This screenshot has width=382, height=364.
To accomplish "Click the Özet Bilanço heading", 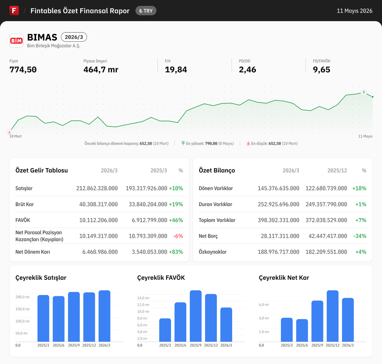I will [217, 170].
